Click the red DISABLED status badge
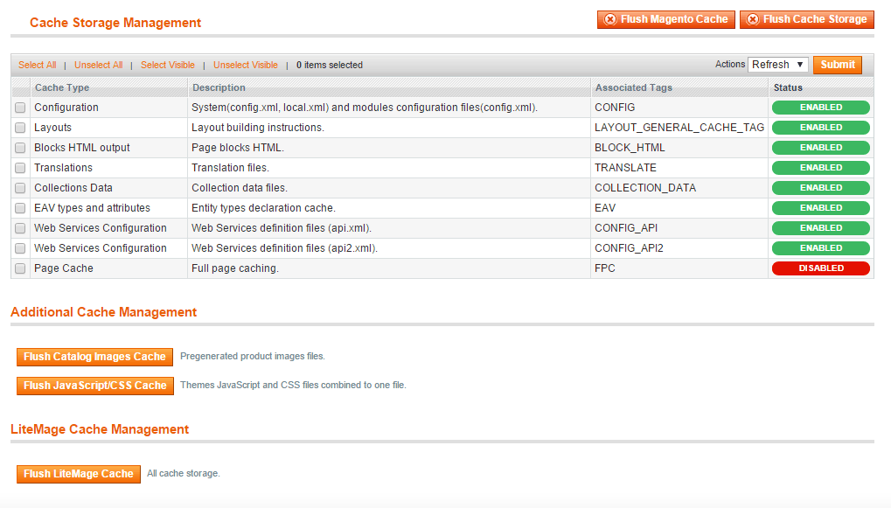This screenshot has height=508, width=891. pyautogui.click(x=820, y=268)
